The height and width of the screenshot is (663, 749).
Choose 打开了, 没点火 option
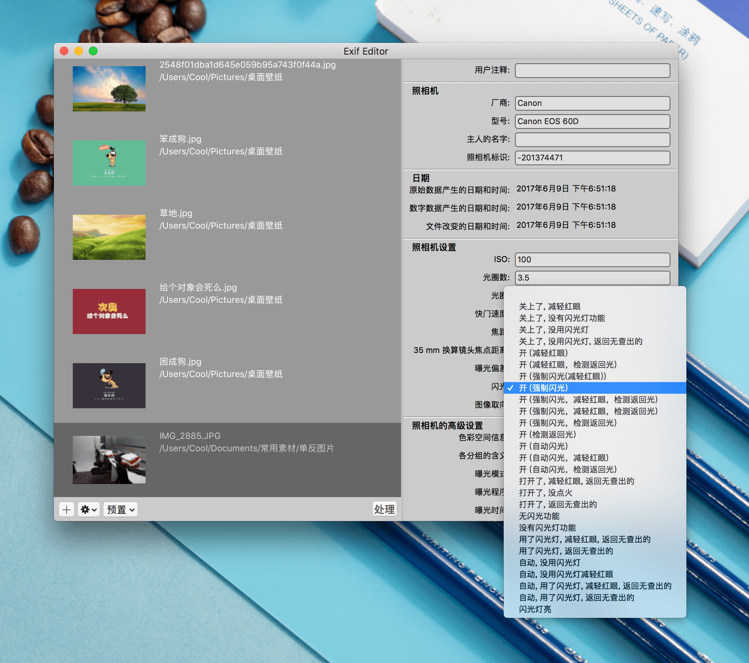click(595, 493)
